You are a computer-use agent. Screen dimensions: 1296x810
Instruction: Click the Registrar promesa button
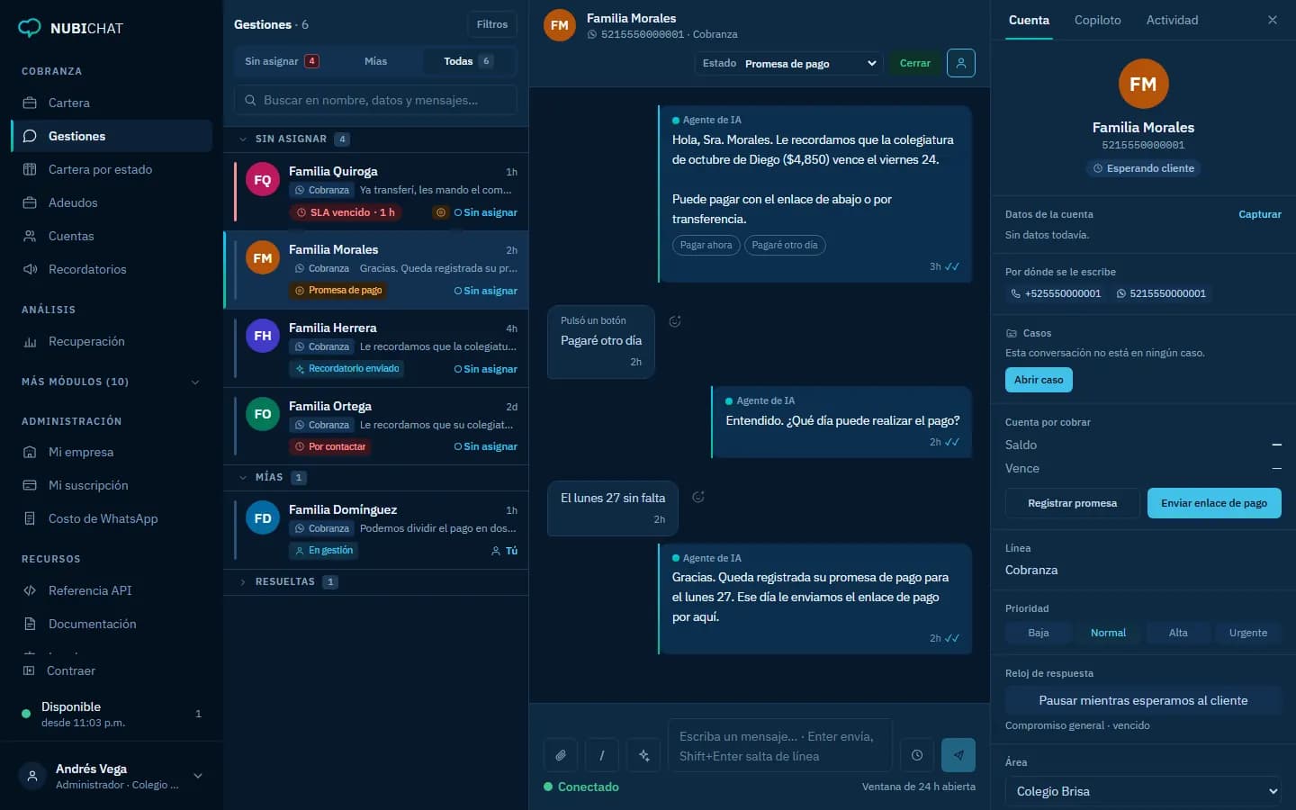click(x=1072, y=503)
